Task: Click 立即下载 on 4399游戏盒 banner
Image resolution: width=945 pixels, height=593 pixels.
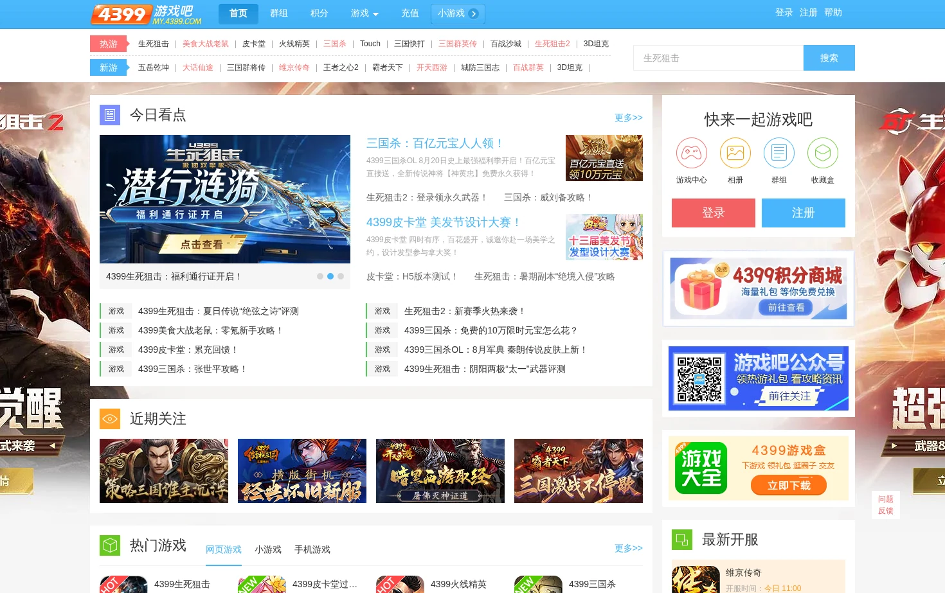Action: point(789,486)
